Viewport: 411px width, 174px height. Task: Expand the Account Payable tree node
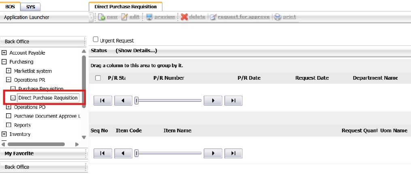tap(4, 53)
